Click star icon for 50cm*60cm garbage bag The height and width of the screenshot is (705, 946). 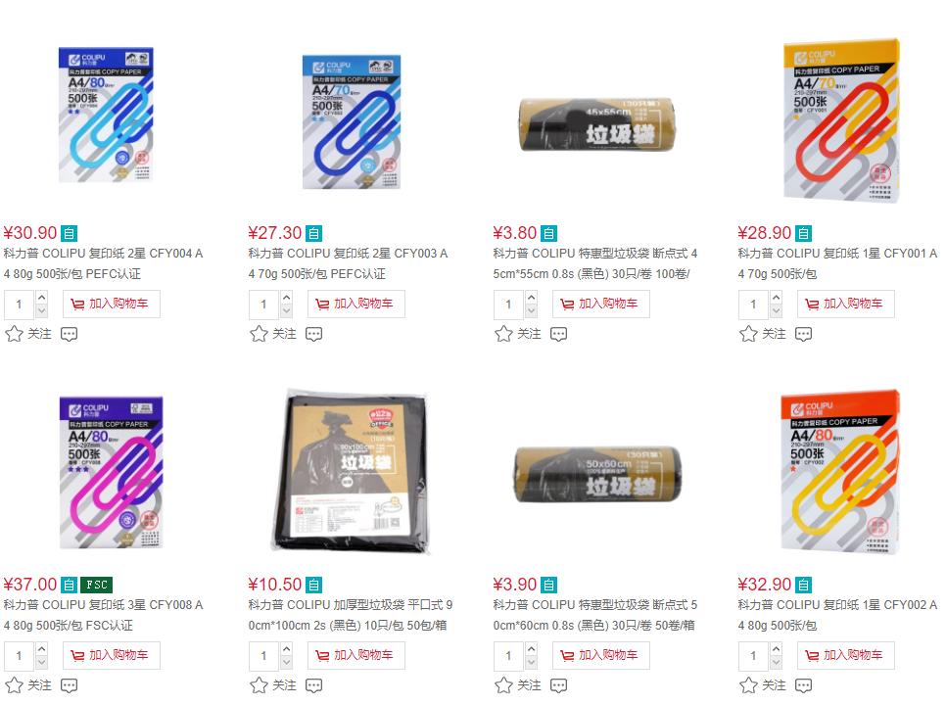503,685
